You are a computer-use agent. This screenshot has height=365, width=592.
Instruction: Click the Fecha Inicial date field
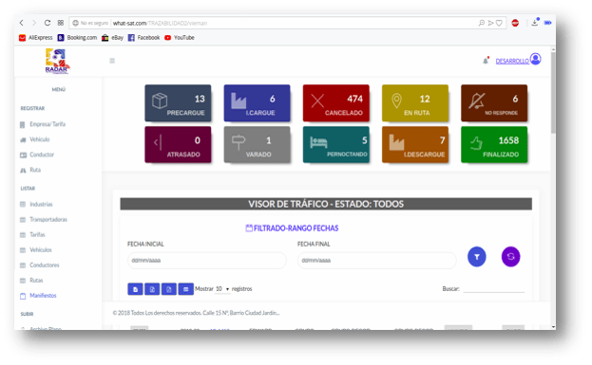tap(206, 261)
